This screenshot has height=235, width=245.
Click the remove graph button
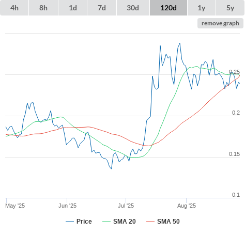point(220,23)
